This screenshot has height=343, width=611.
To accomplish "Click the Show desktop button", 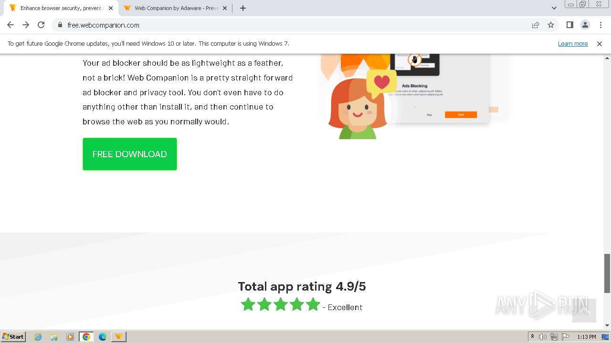I will [606, 337].
